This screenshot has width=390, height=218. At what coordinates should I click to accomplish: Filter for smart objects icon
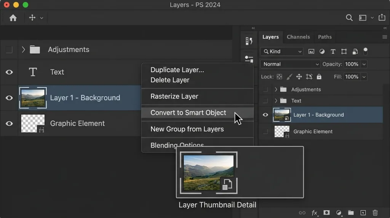[355, 51]
